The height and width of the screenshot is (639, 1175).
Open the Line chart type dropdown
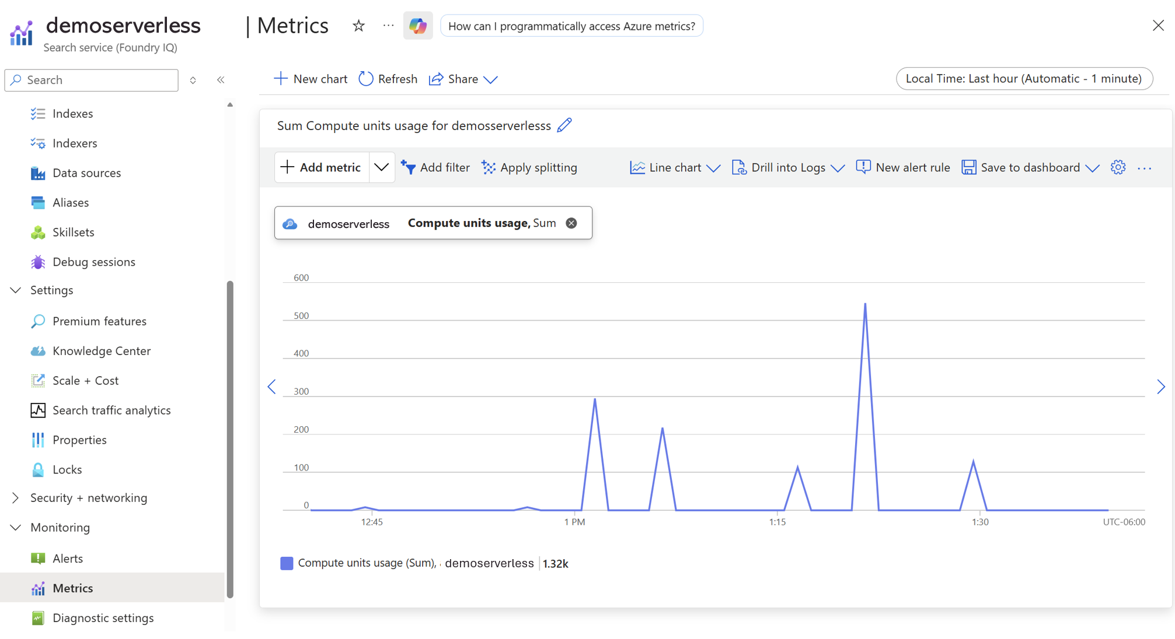pyautogui.click(x=675, y=167)
